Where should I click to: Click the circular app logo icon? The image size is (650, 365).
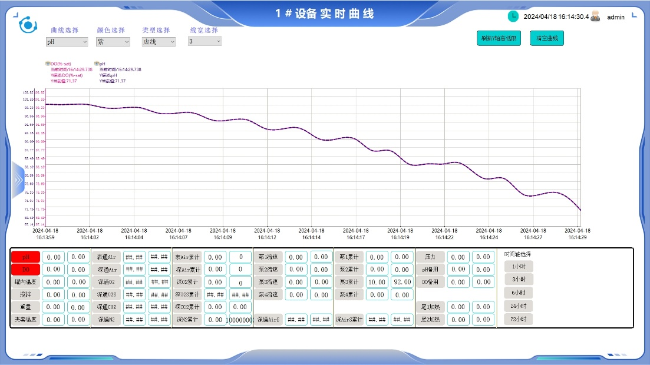pos(27,25)
